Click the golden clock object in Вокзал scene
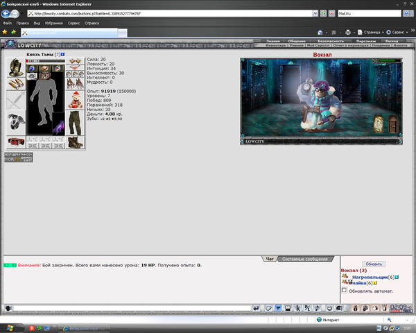Image resolution: width=416 pixels, height=333 pixels. pyautogui.click(x=379, y=123)
